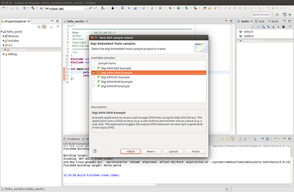The height and width of the screenshot is (192, 294).
Task: Open the Display Selected Console dropdown arrow
Action: (x=271, y=139)
